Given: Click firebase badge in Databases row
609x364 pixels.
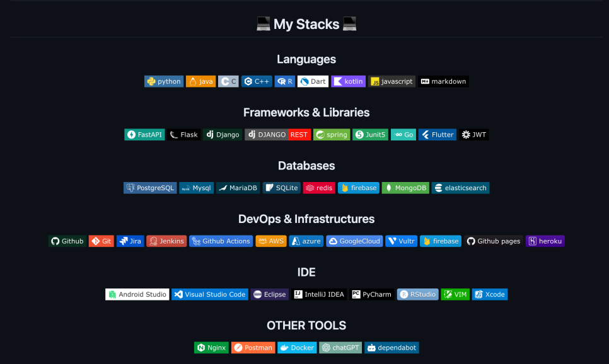Looking at the screenshot, I should pyautogui.click(x=359, y=188).
